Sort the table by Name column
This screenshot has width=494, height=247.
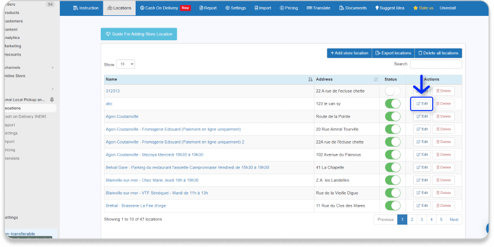click(x=209, y=80)
